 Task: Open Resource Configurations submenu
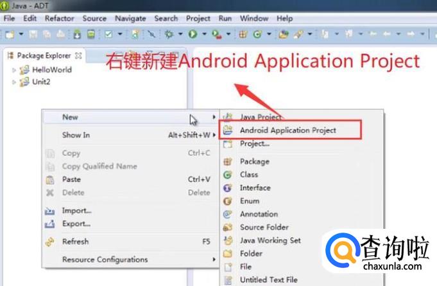coord(131,260)
